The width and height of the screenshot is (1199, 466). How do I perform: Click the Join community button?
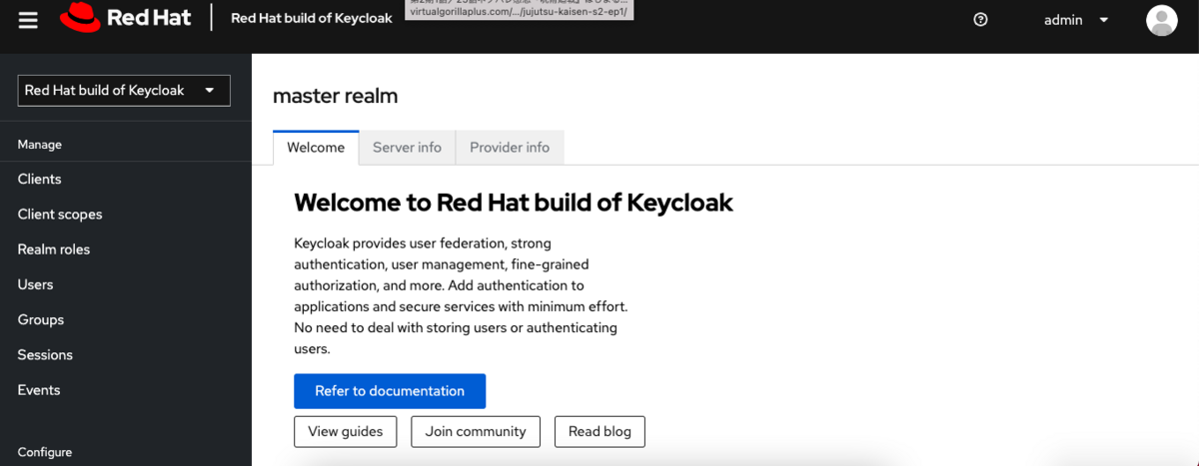click(x=476, y=432)
